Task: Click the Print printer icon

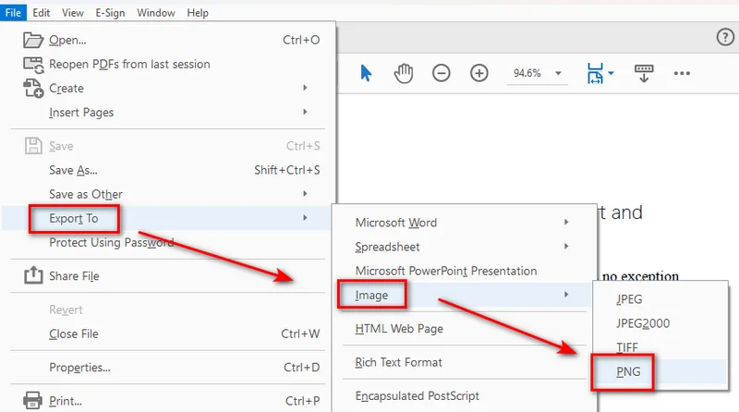Action: tap(32, 400)
